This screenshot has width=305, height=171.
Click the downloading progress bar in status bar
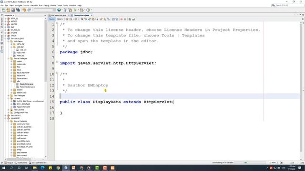pos(250,162)
